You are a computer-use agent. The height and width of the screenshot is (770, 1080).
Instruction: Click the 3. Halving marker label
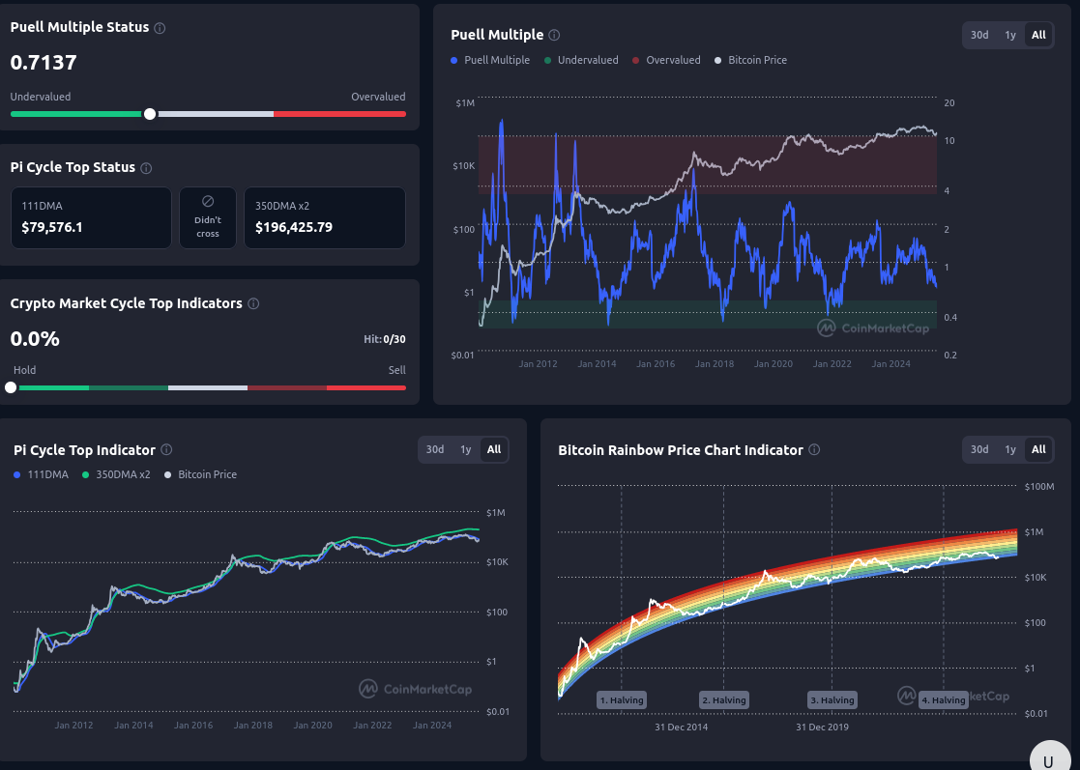coord(832,699)
